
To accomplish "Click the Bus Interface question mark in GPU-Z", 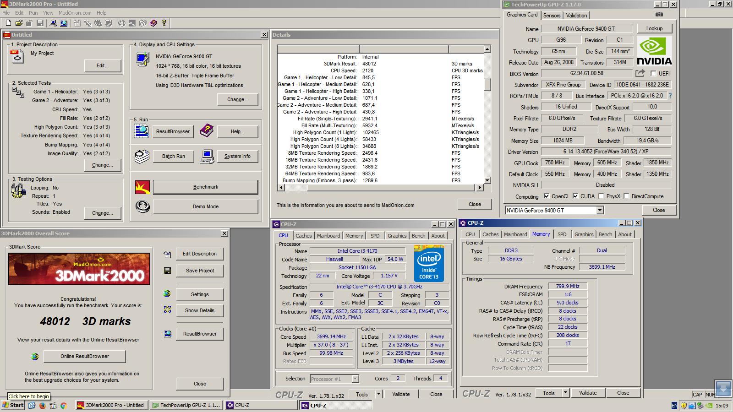I will coord(670,96).
